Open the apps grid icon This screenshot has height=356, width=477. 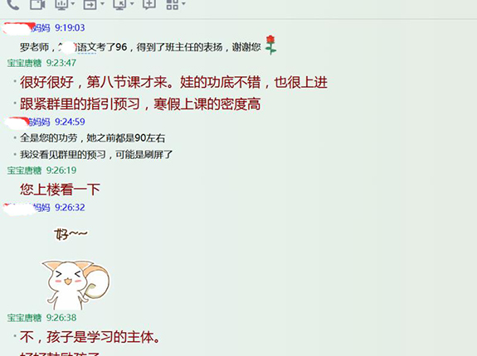pos(173,4)
